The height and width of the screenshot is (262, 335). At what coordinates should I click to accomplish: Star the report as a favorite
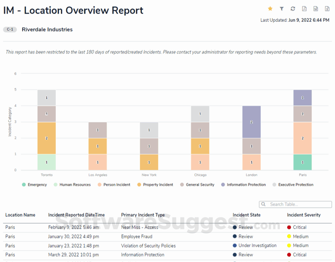270,9
